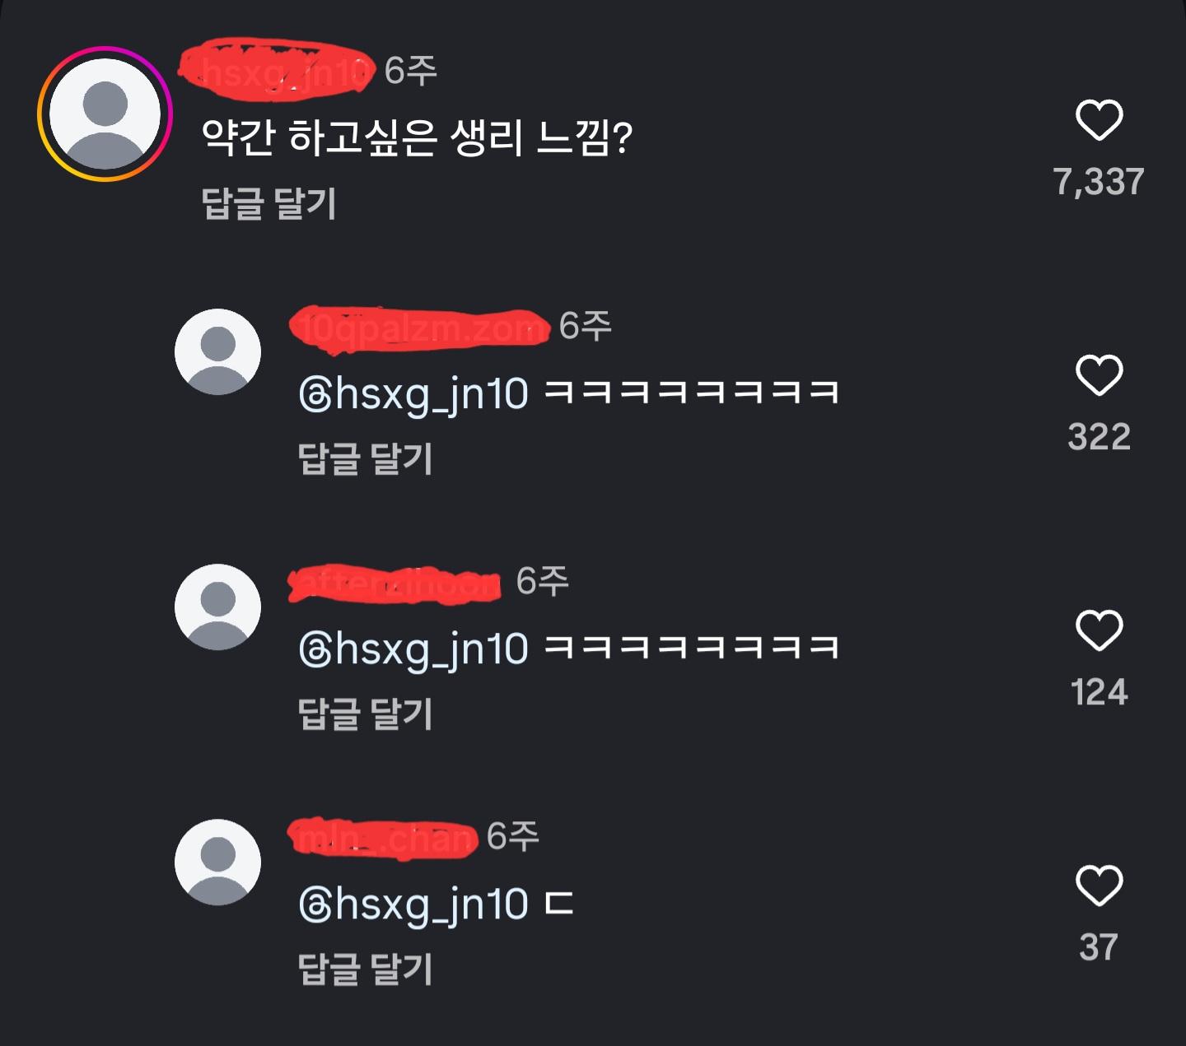The image size is (1186, 1046).
Task: Tap the avatar on the afterrmoon reply
Action: [217, 603]
